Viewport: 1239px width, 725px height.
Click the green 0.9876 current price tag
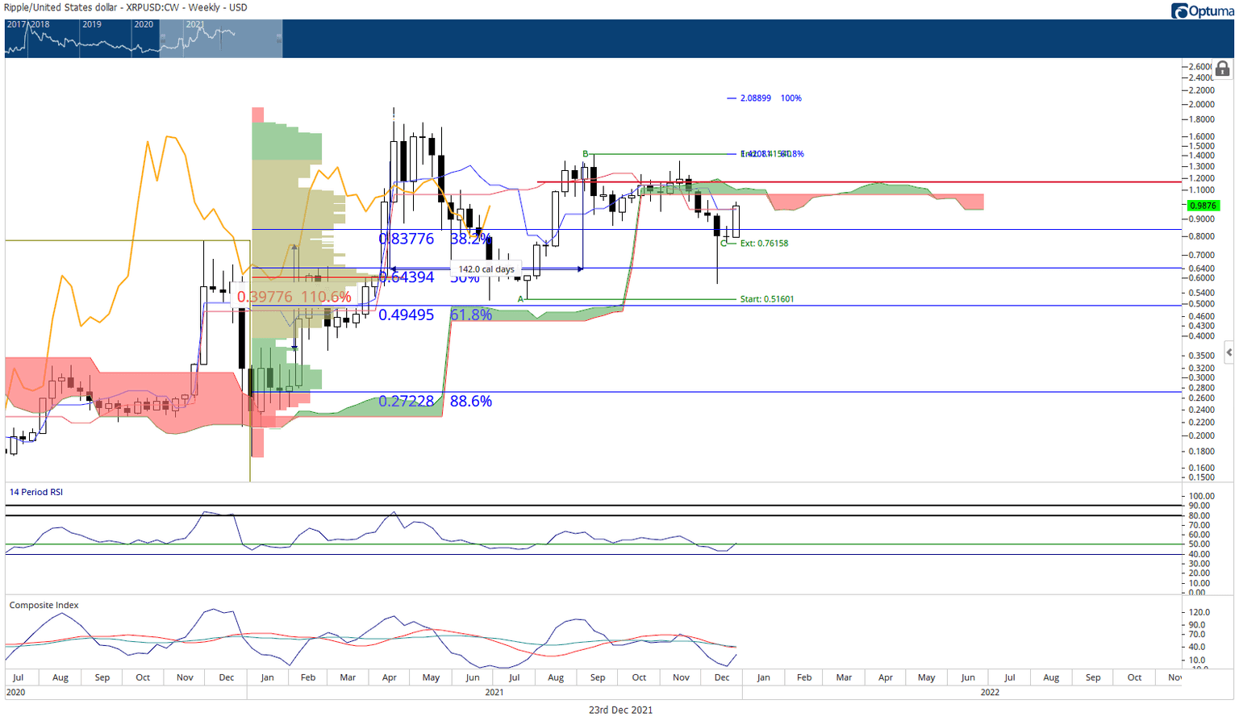point(1203,206)
